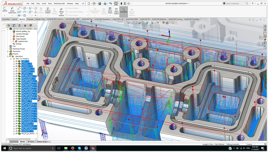The image size is (268, 152).
Task: Click the New document icon
Action: [x=89, y=3]
